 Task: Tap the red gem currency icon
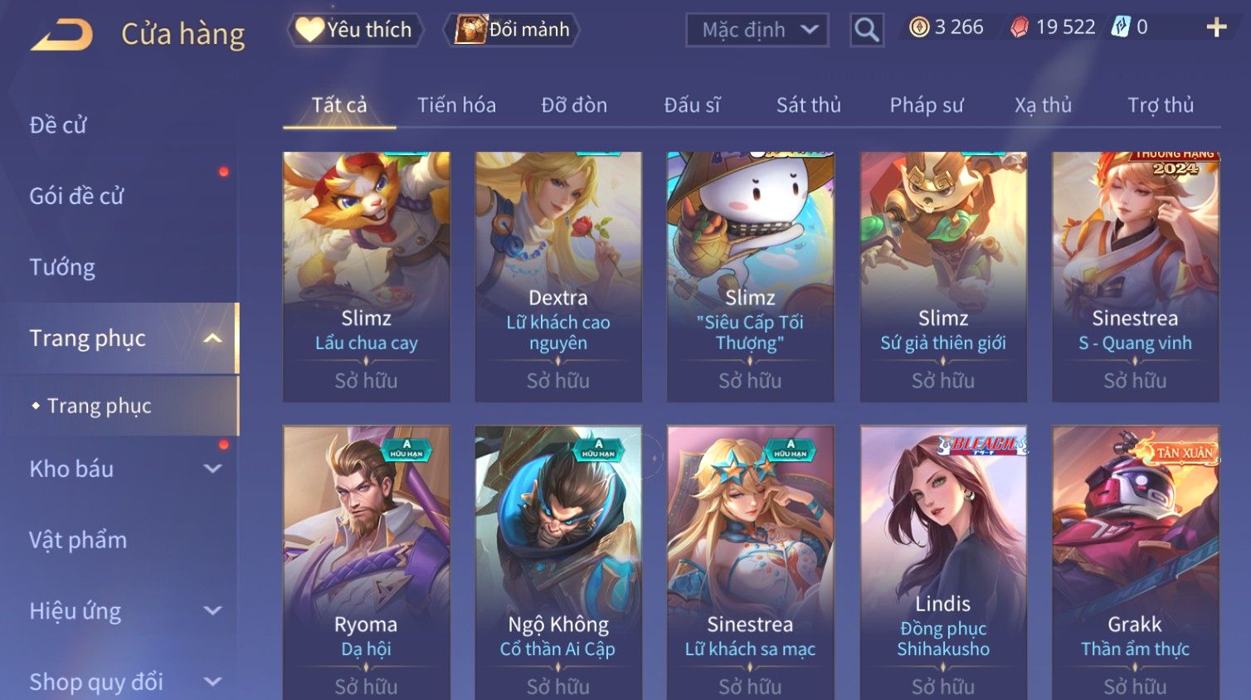click(x=1019, y=28)
